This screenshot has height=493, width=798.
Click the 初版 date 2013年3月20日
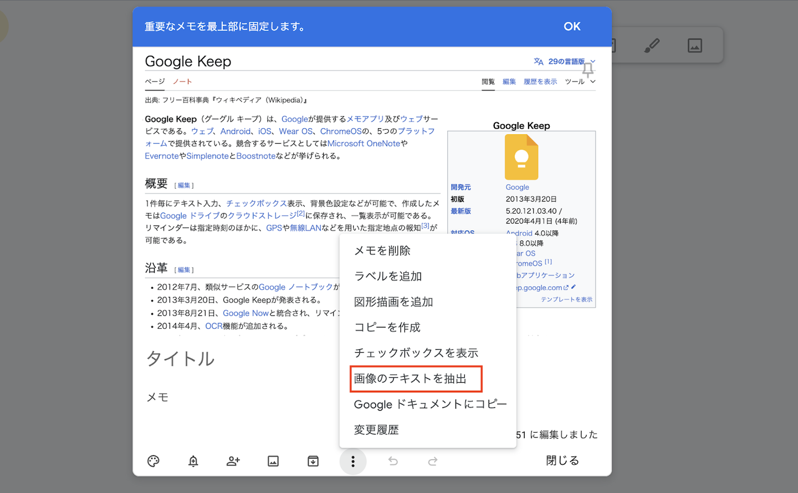[531, 199]
